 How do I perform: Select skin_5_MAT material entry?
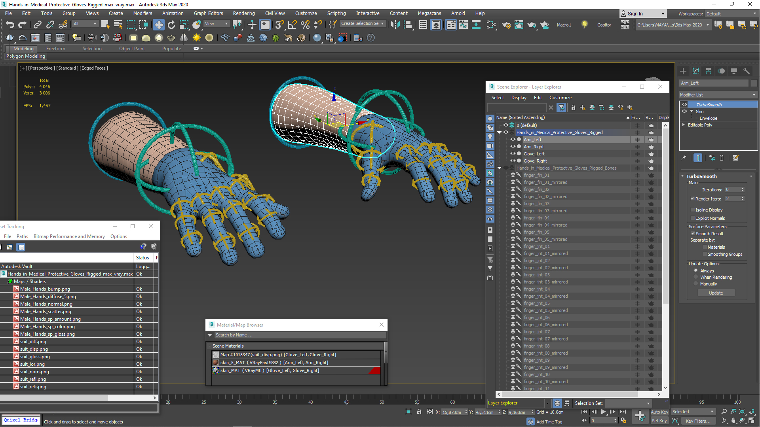pos(296,363)
